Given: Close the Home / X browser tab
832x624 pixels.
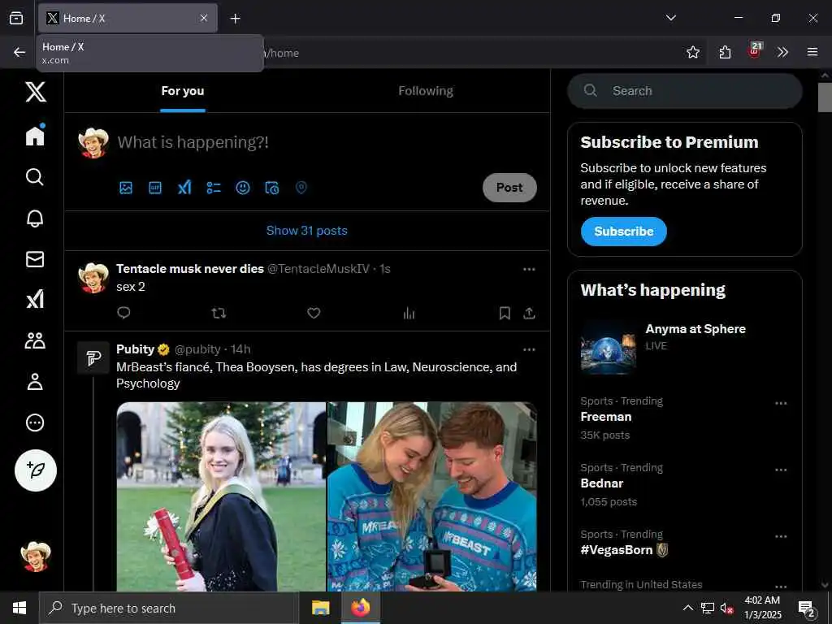Looking at the screenshot, I should (x=204, y=19).
